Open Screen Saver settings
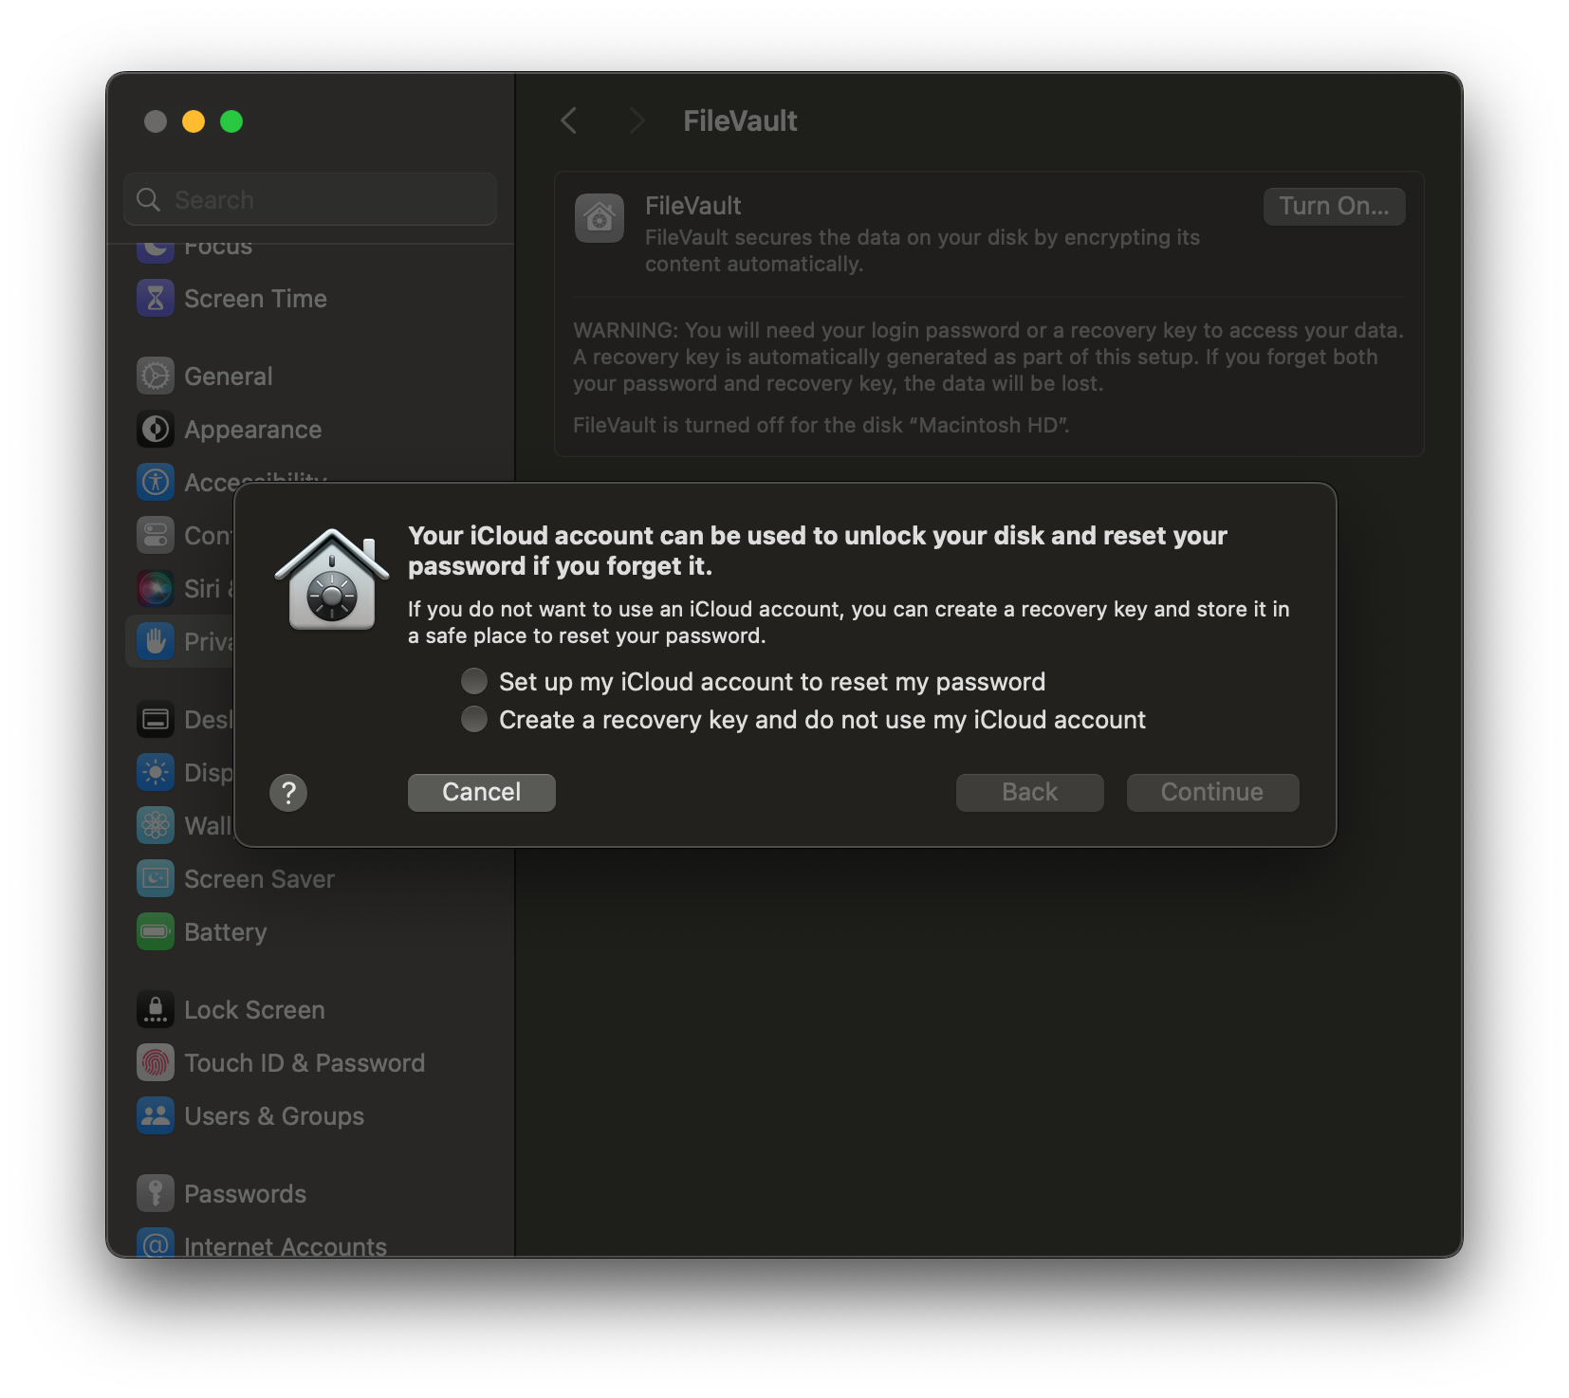1569x1398 pixels. [310, 879]
